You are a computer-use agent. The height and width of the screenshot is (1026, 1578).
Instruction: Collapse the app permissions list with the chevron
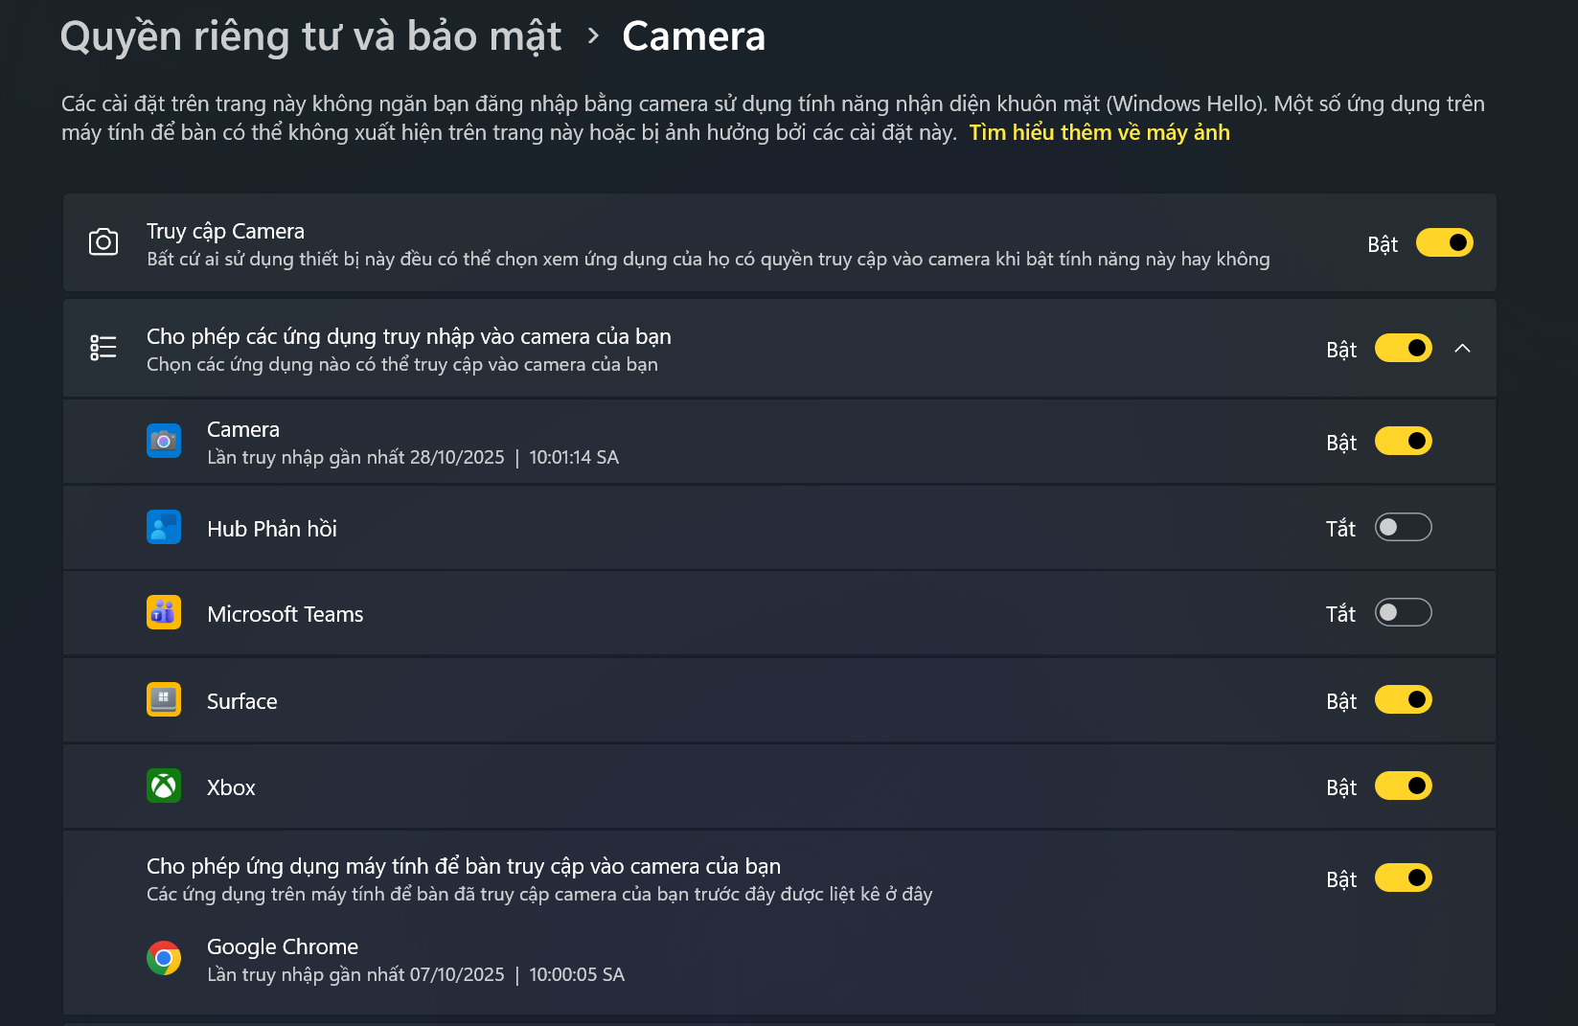pos(1463,348)
